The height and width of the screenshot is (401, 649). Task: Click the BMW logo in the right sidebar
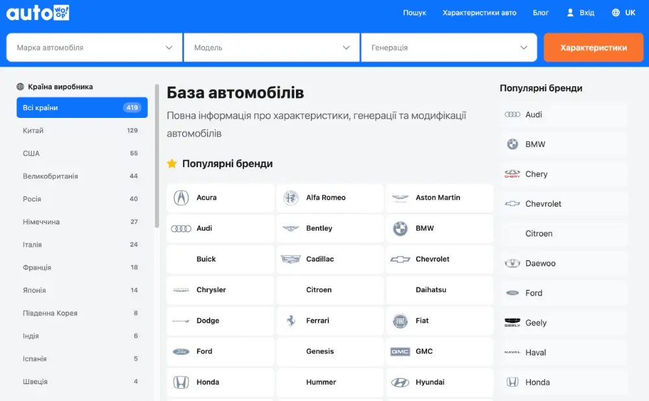[513, 144]
